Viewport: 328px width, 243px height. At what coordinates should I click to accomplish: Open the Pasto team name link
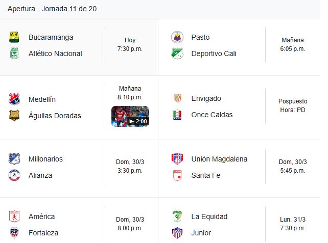click(x=200, y=37)
